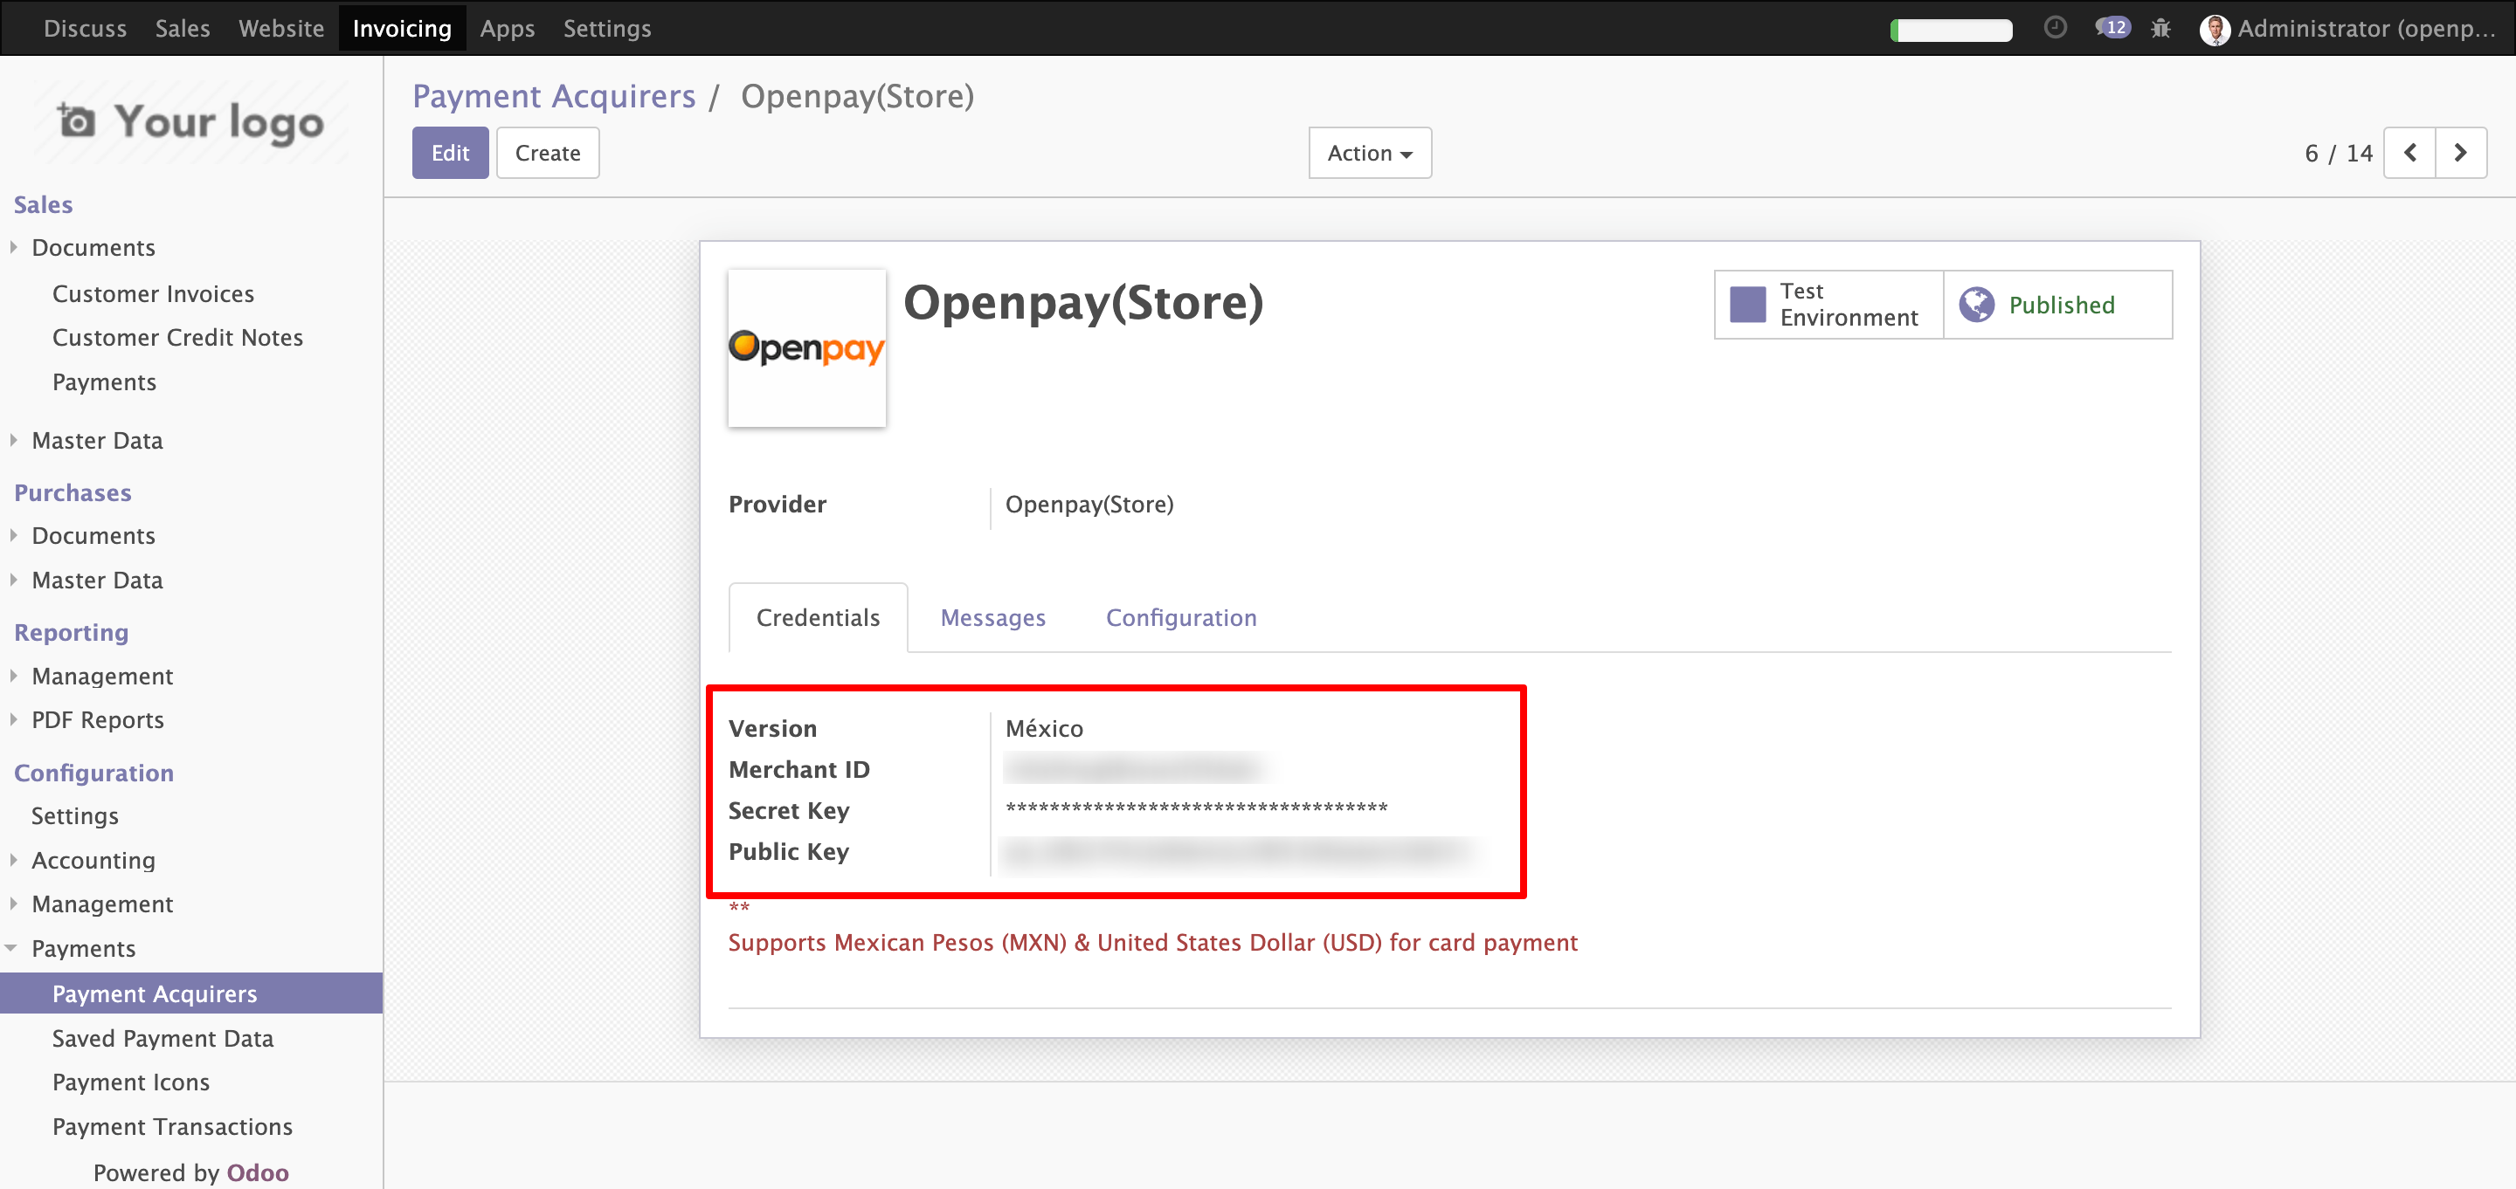The image size is (2516, 1189).
Task: Open Payment Transactions
Action: 173,1125
